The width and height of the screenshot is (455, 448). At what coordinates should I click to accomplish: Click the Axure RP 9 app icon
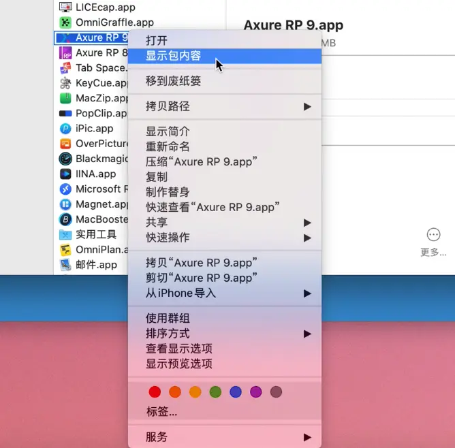[65, 37]
